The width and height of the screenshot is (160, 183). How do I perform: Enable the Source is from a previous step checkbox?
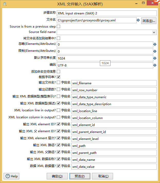59,27
